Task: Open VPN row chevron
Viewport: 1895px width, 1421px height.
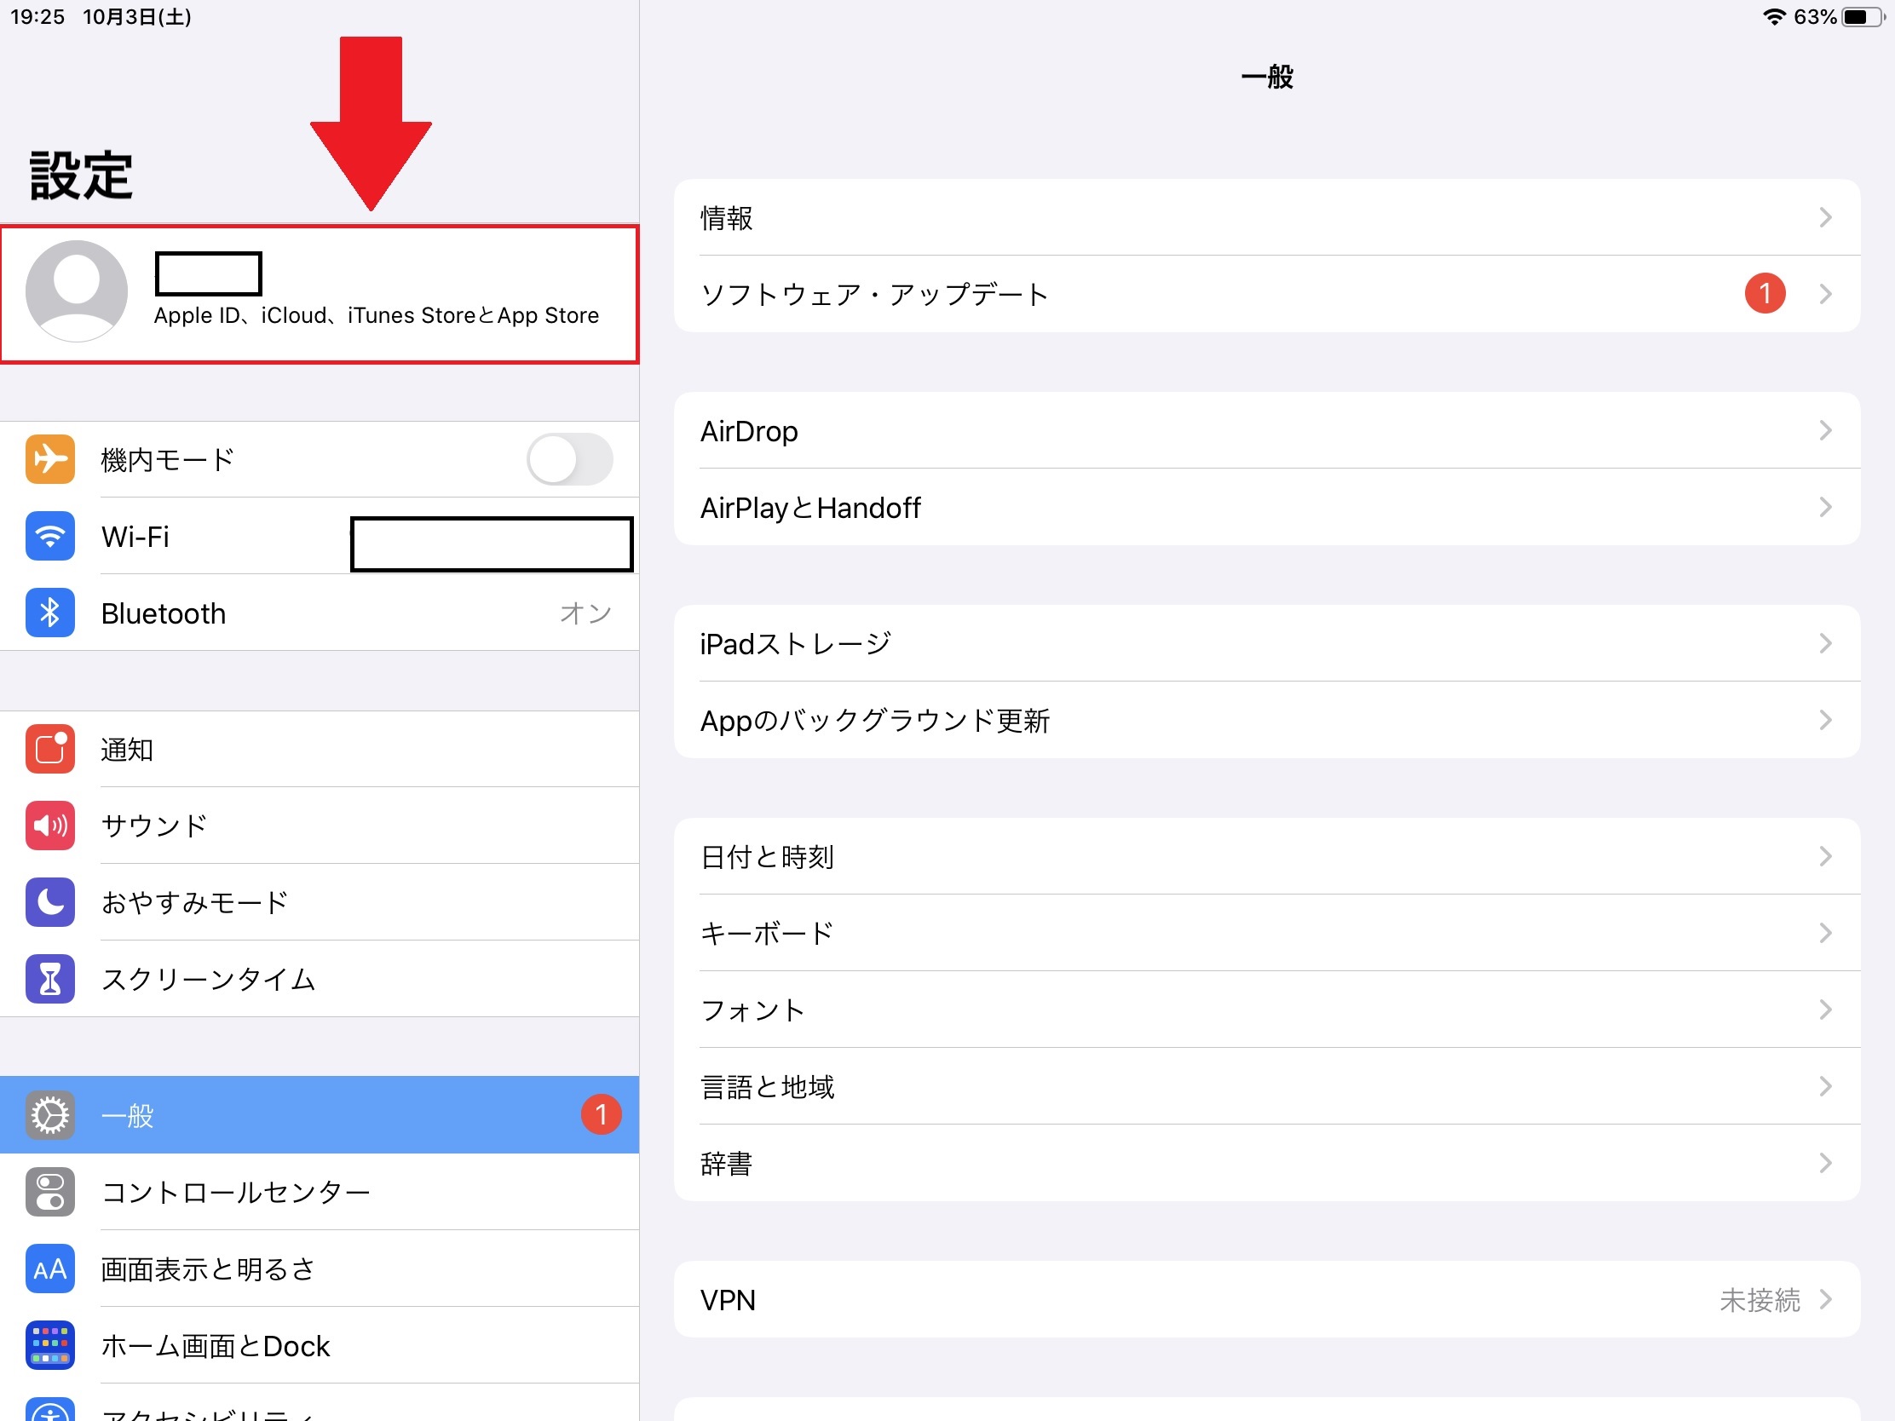Action: click(1826, 1299)
